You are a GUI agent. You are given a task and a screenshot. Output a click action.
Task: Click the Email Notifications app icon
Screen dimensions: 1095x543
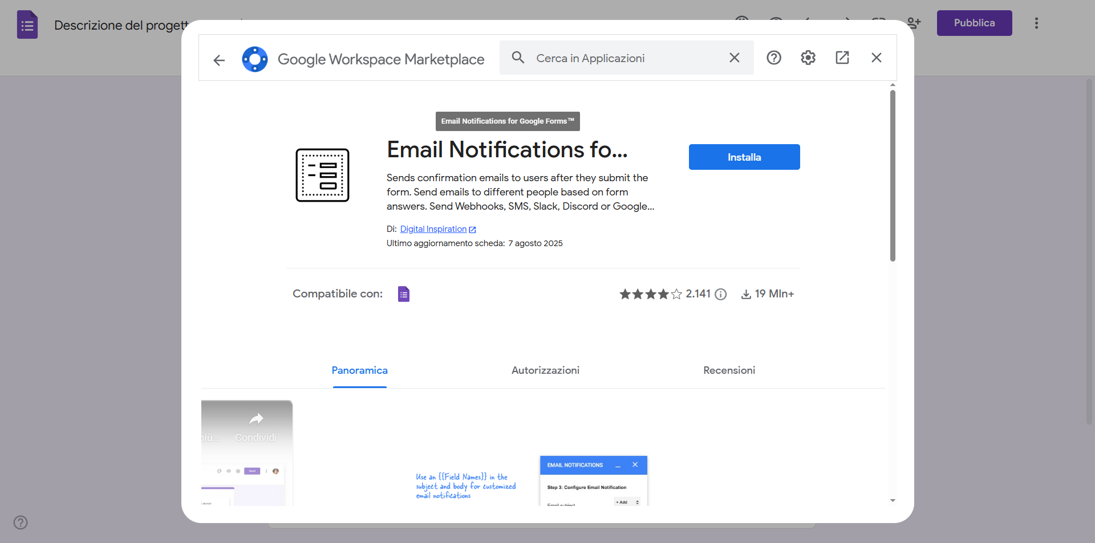tap(322, 175)
